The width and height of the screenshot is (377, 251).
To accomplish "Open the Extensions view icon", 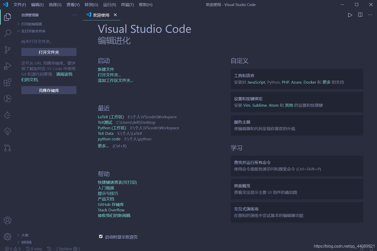I will 8,82.
